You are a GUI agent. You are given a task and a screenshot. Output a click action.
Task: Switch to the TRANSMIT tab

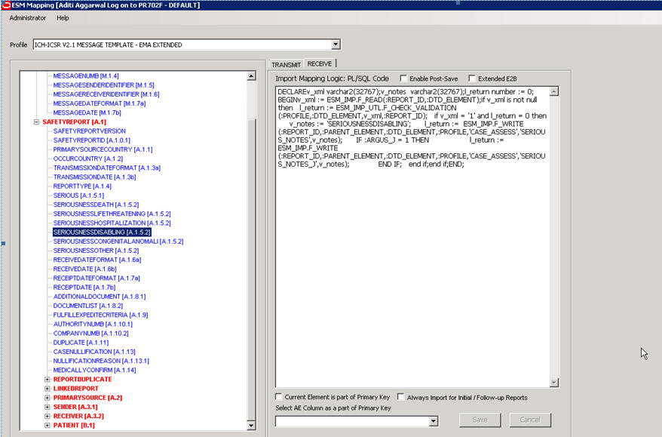click(286, 65)
